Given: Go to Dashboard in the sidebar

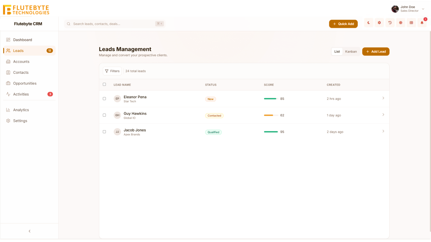Looking at the screenshot, I should point(29,40).
